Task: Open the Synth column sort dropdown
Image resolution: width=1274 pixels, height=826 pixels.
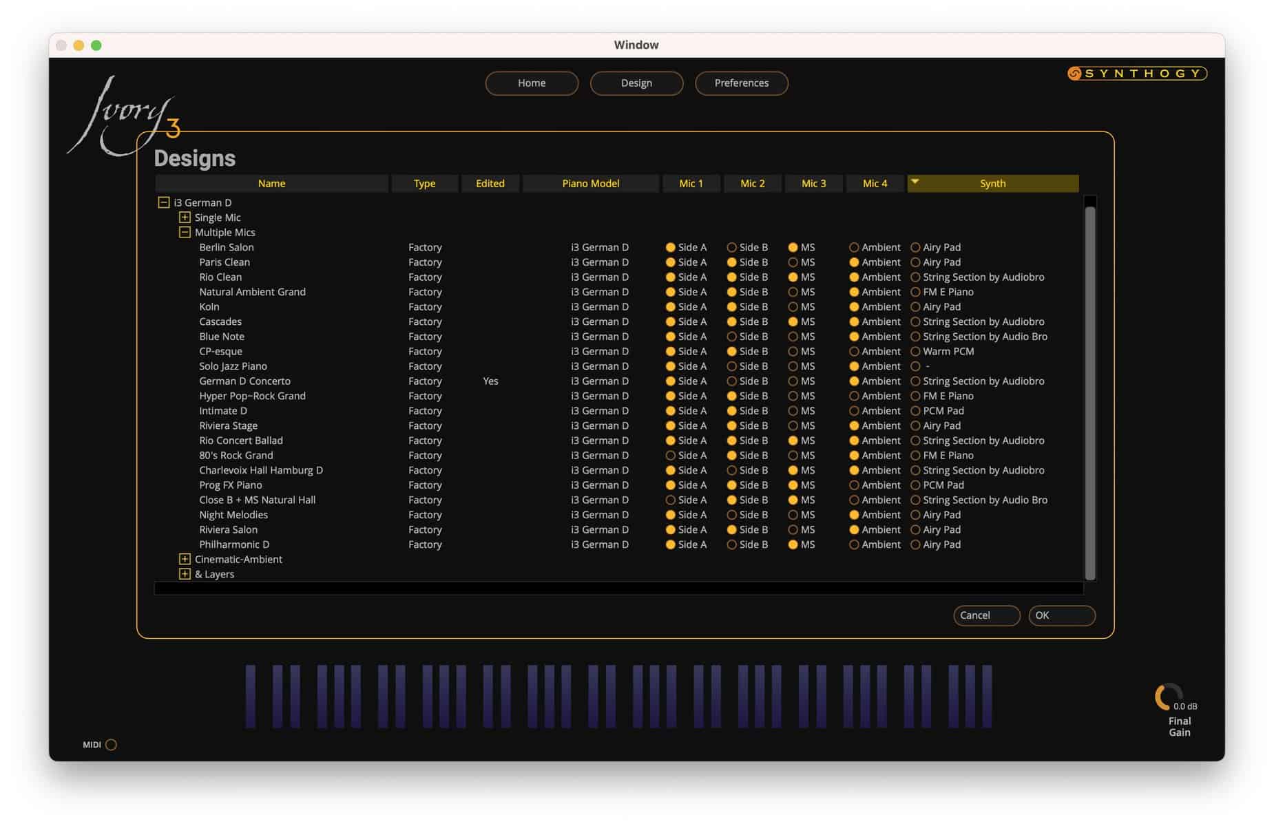Action: (915, 181)
